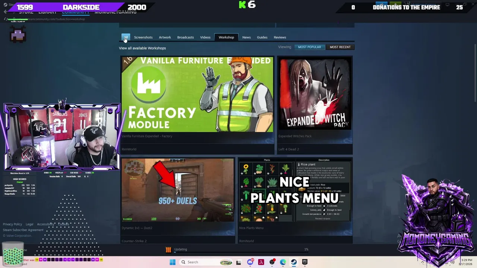This screenshot has width=477, height=268.
Task: Sort workshop items by Most Recent
Action: pyautogui.click(x=340, y=47)
